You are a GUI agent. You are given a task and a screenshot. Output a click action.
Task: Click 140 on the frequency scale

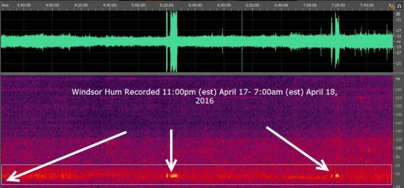click(398, 131)
